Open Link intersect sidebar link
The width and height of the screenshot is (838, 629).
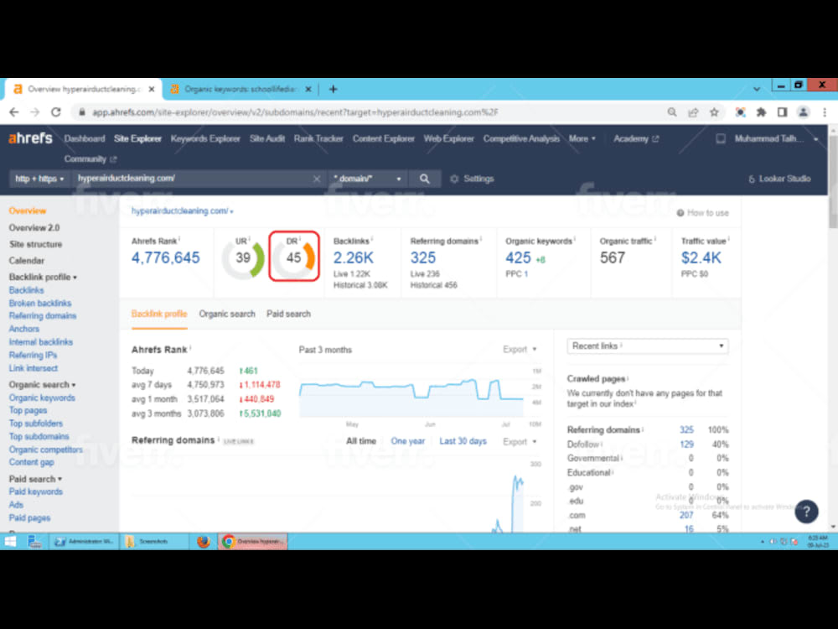[x=34, y=368]
